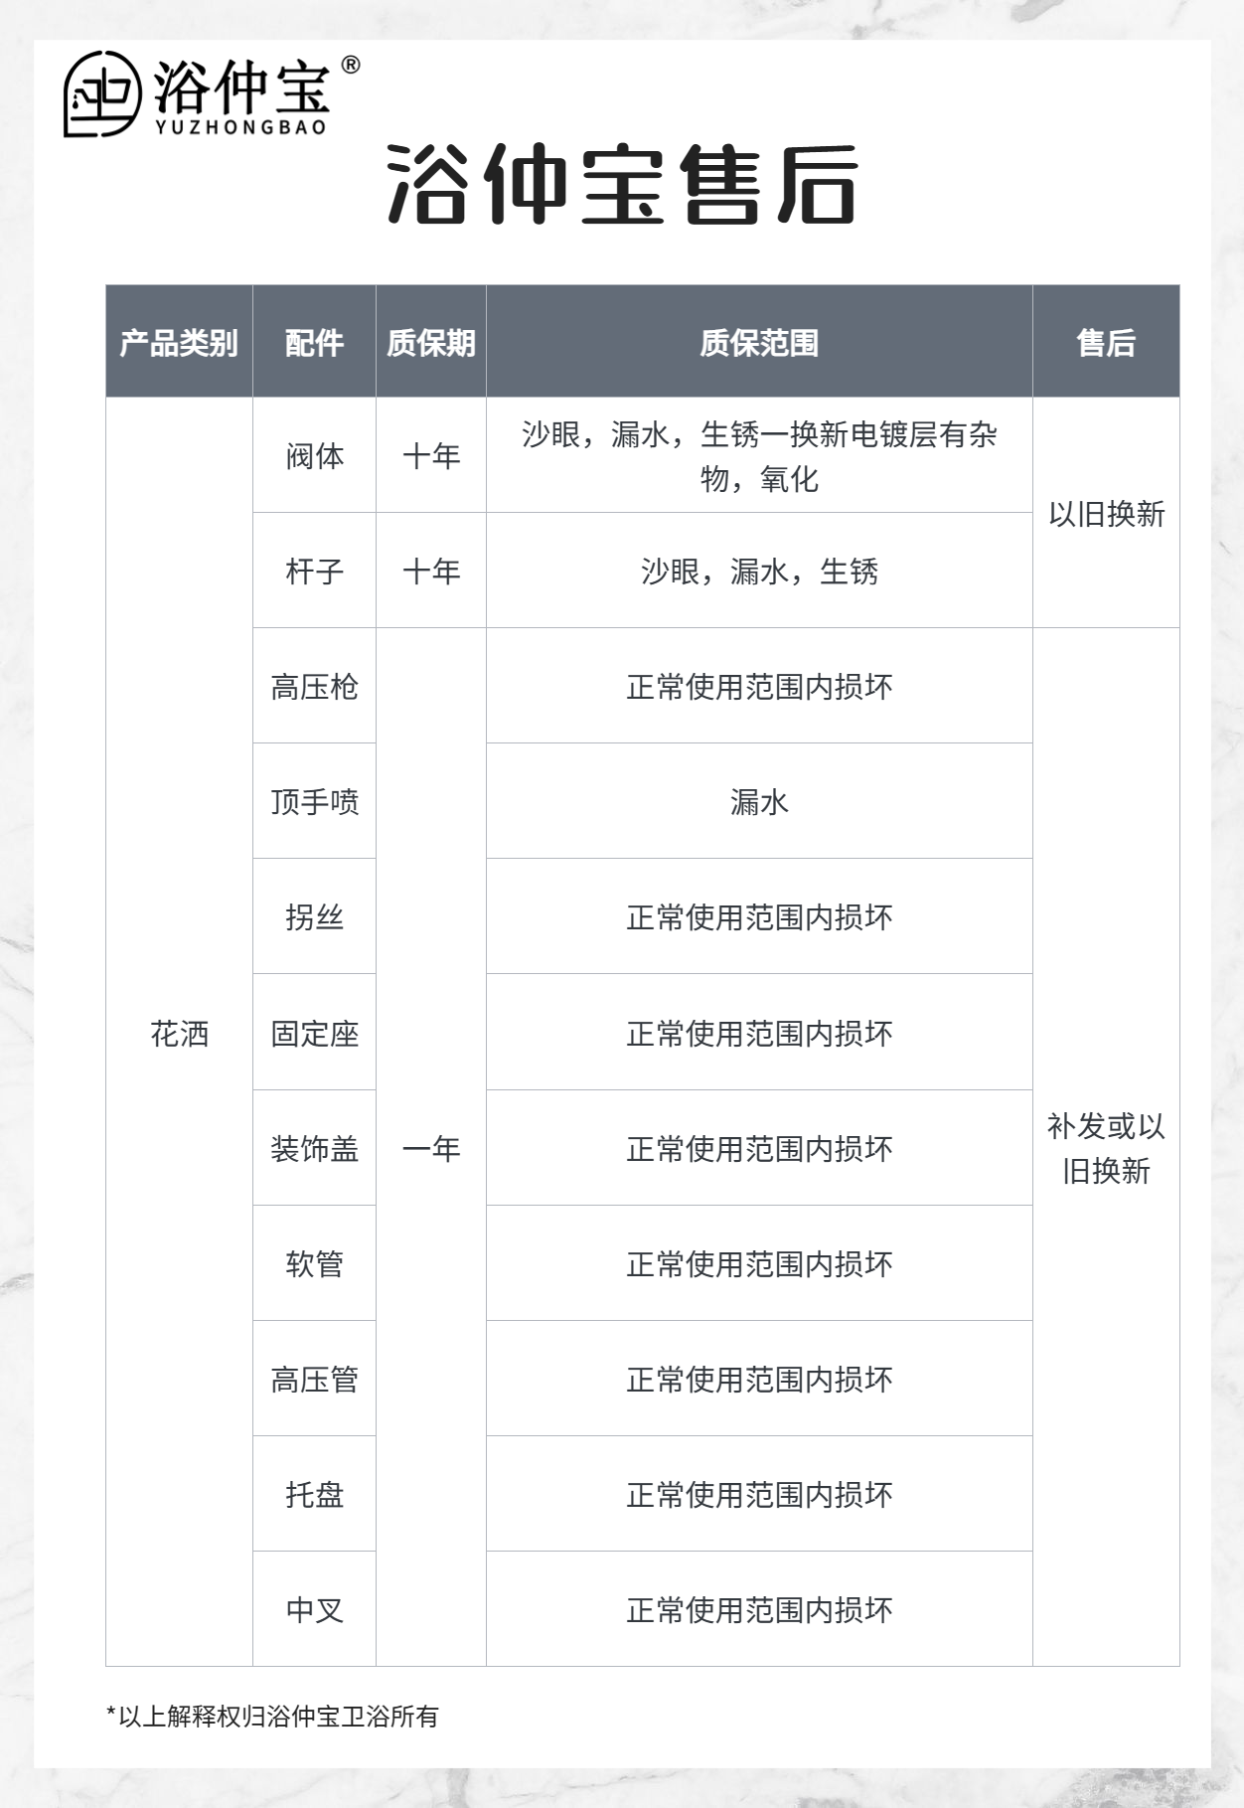1244x1808 pixels.
Task: Click the 质保范围 column header
Action: click(x=759, y=343)
